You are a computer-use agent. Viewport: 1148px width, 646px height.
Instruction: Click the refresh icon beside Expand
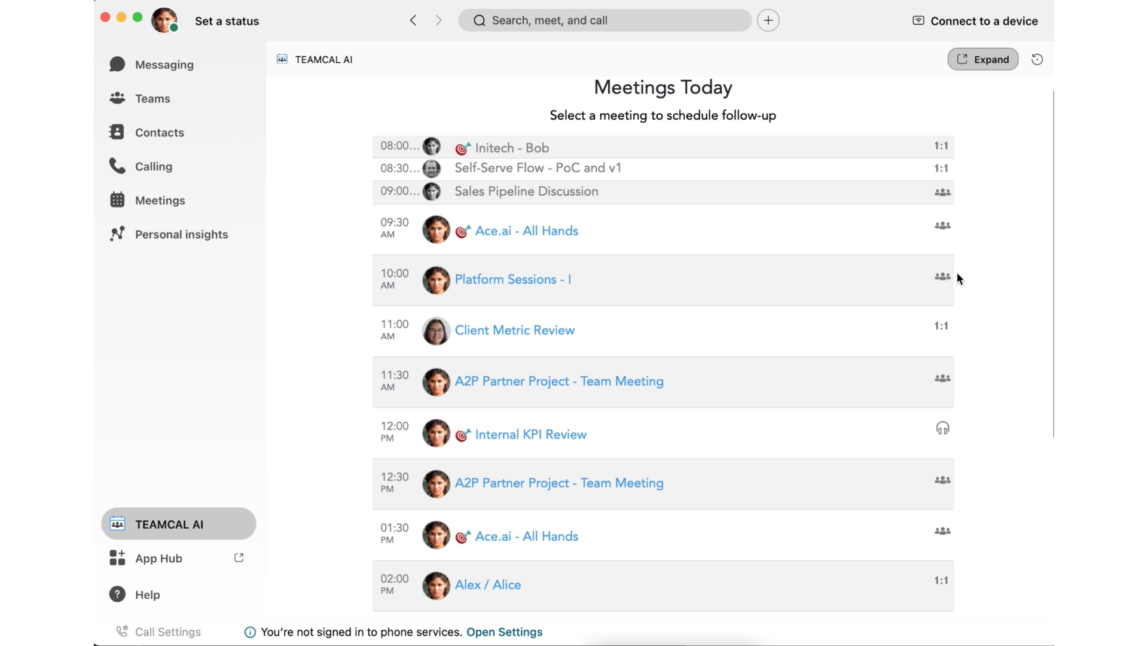[x=1037, y=59]
